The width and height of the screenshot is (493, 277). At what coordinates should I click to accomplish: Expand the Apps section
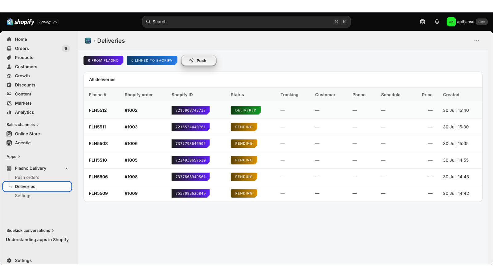(13, 157)
